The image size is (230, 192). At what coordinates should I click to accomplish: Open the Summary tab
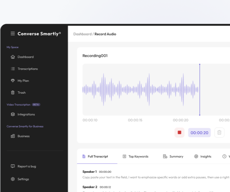tap(173, 156)
